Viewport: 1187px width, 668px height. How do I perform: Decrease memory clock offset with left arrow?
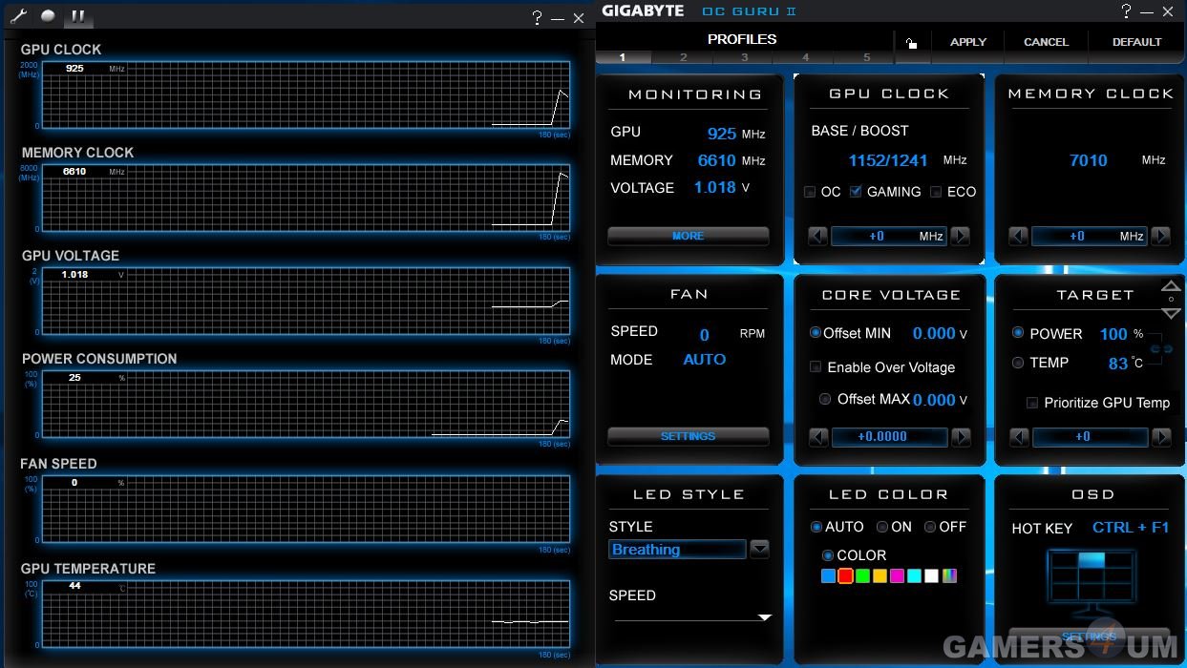(x=1018, y=236)
